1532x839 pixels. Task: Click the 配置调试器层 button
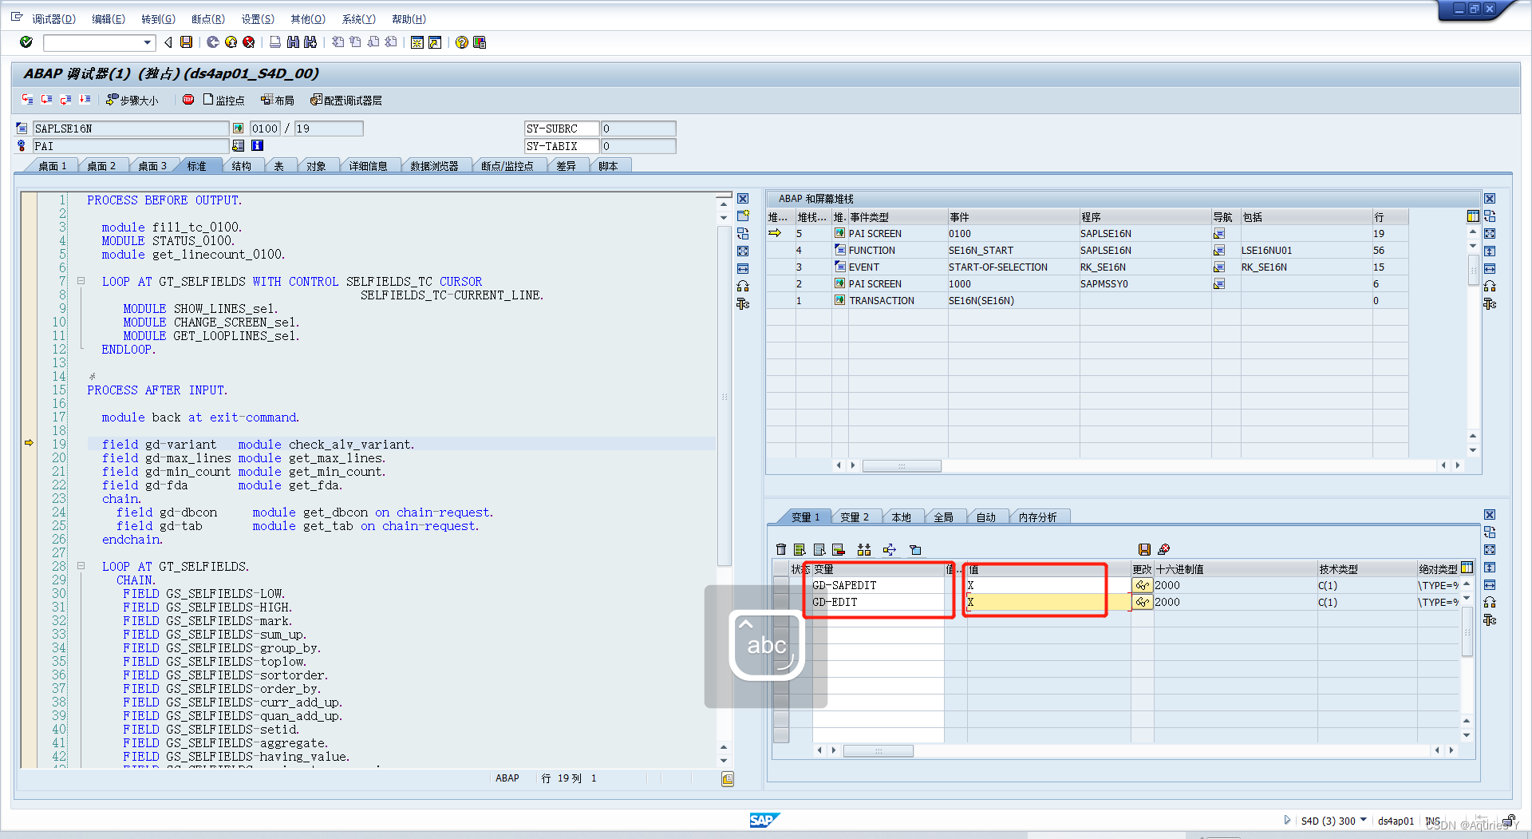(346, 100)
